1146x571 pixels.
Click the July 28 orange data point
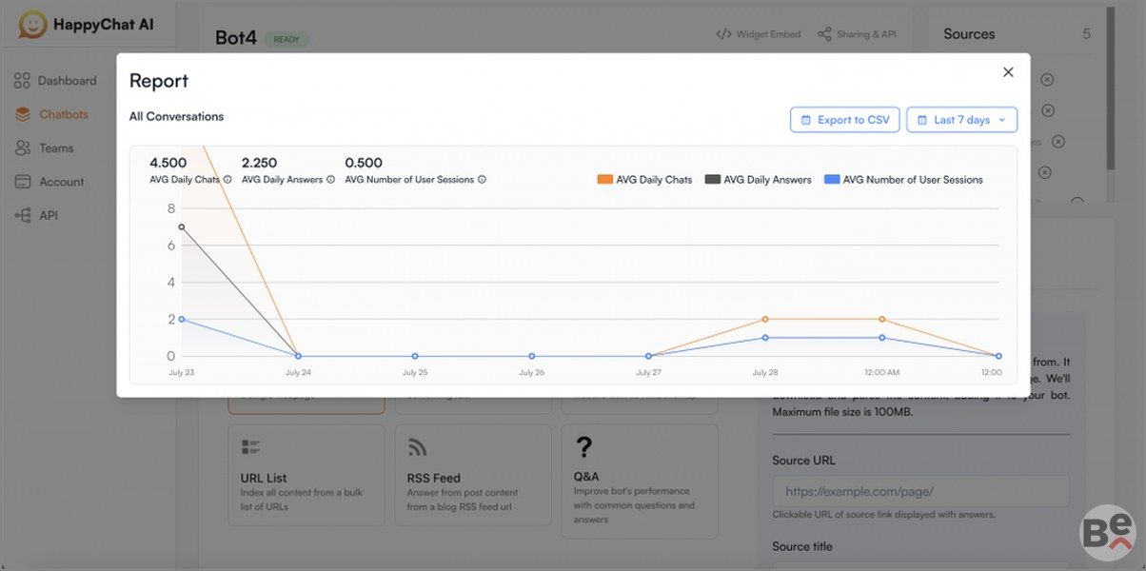point(765,320)
